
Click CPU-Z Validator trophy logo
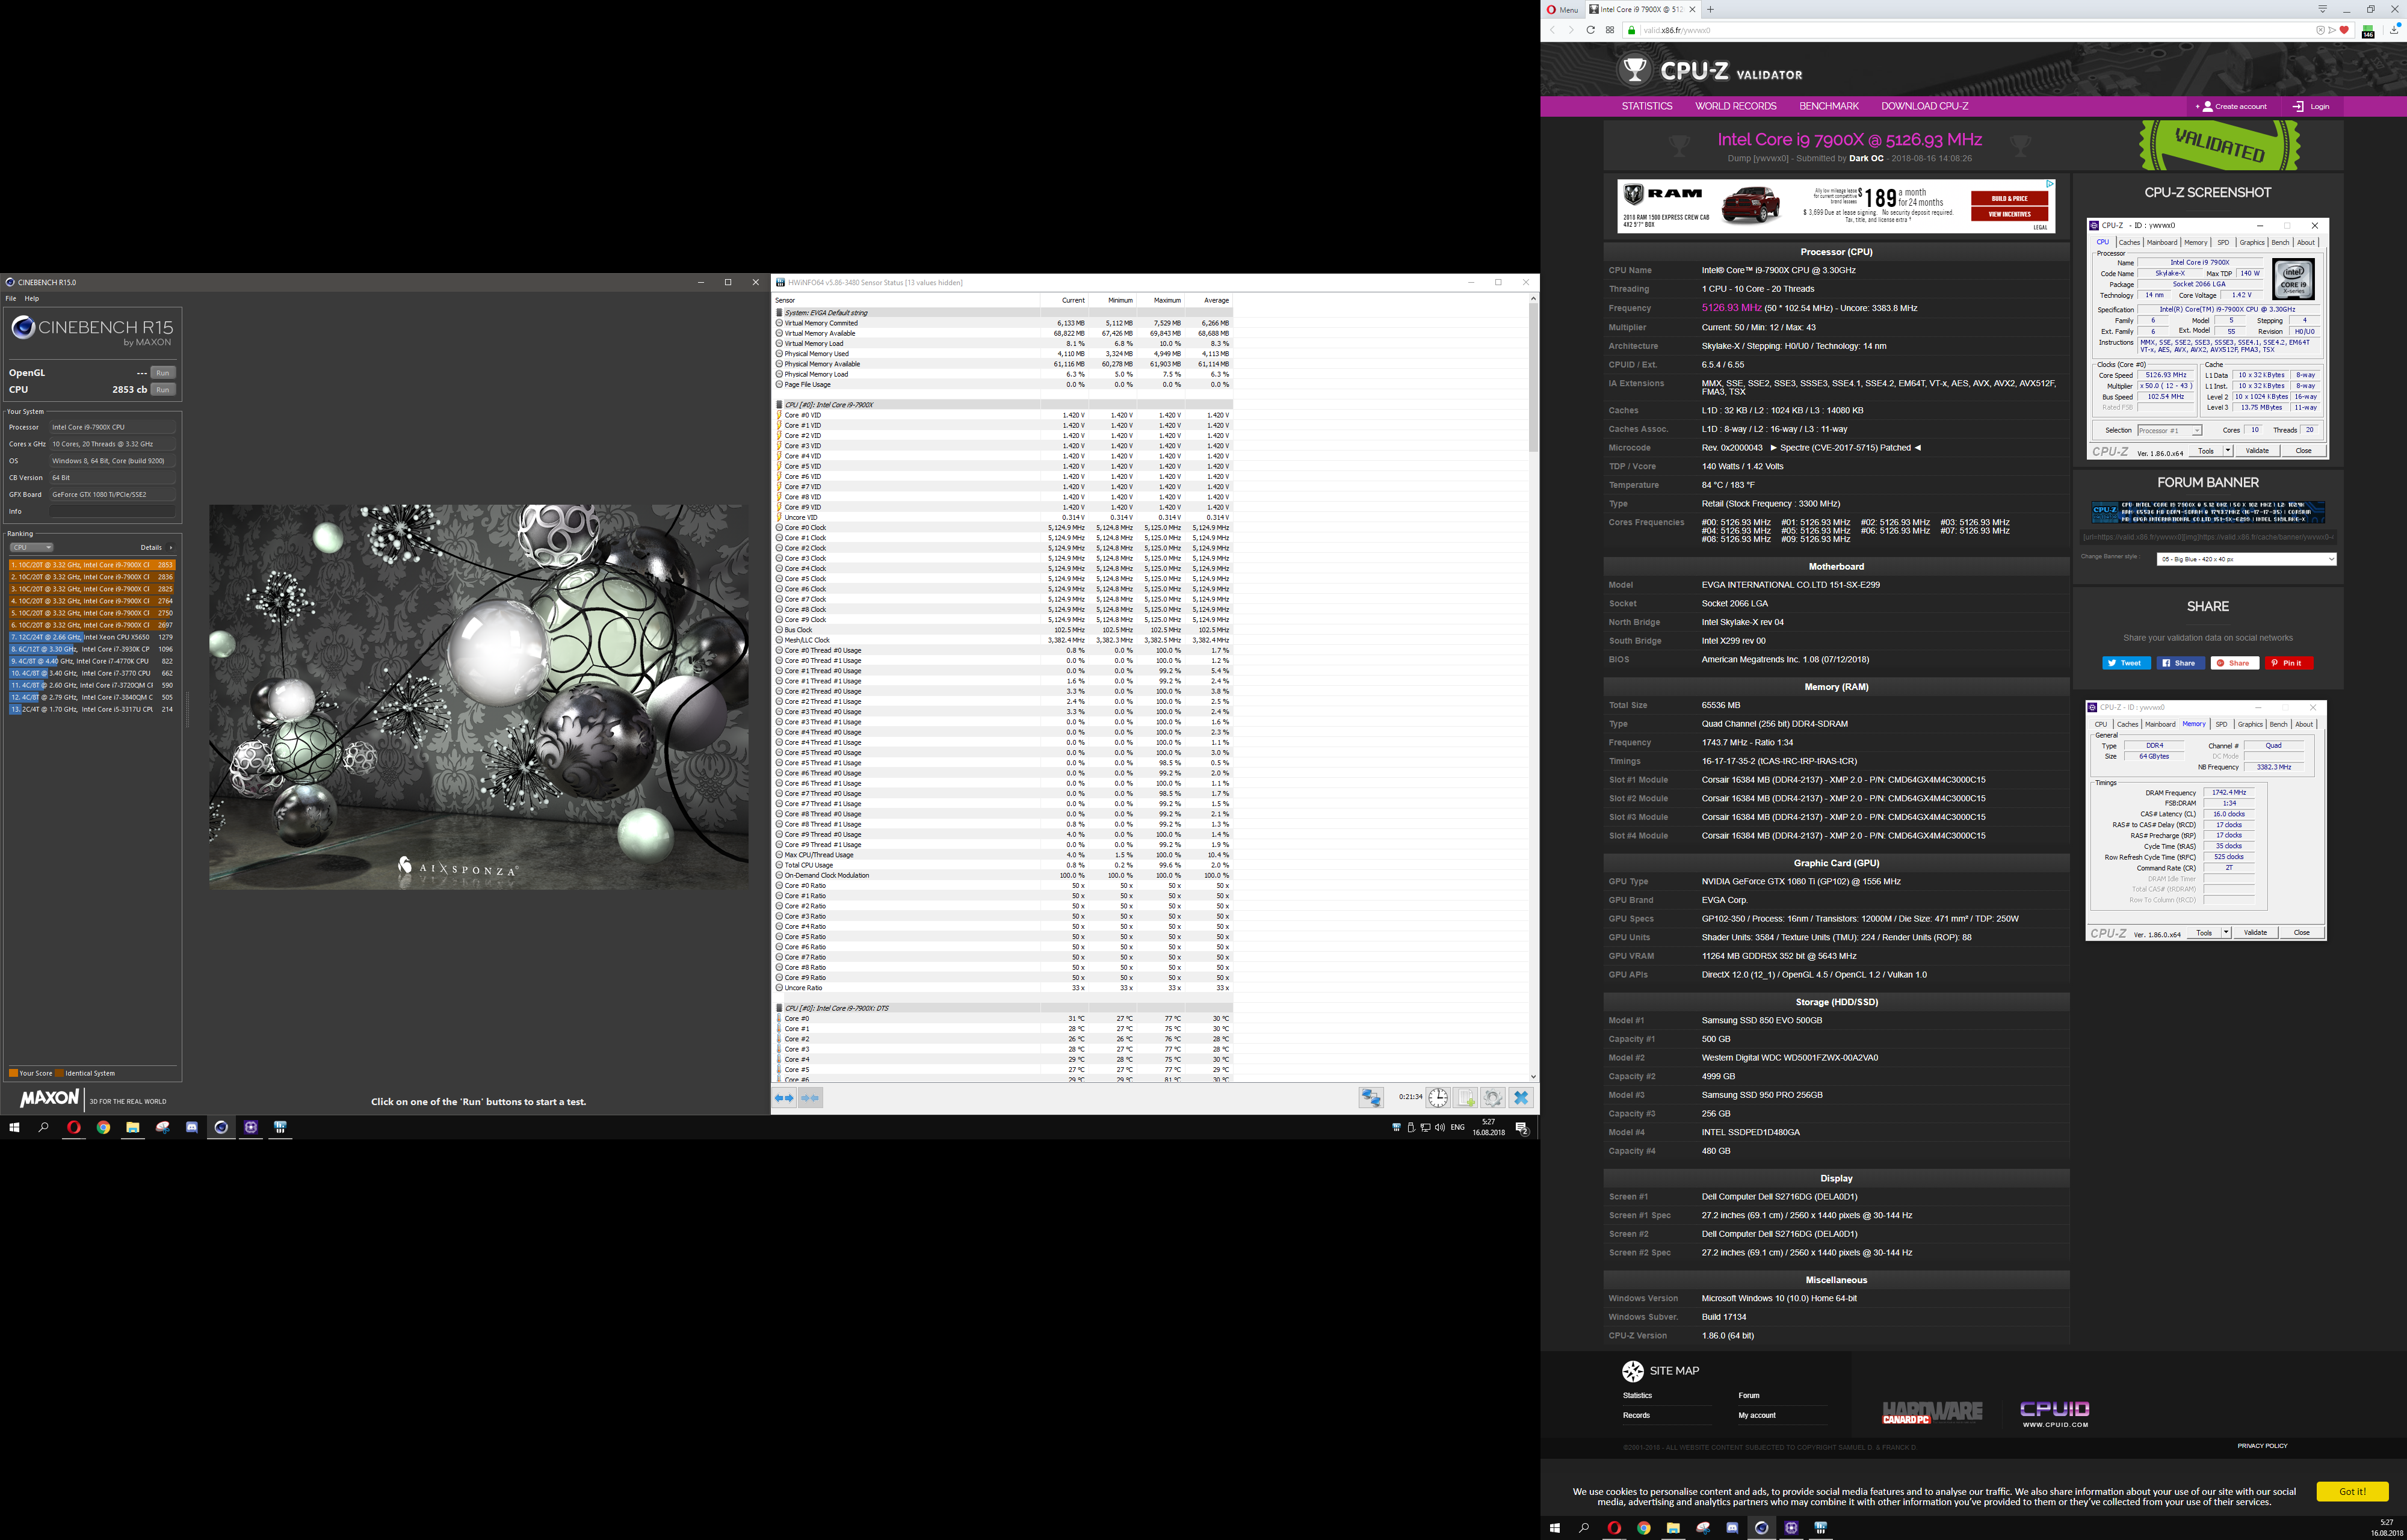pyautogui.click(x=1635, y=69)
